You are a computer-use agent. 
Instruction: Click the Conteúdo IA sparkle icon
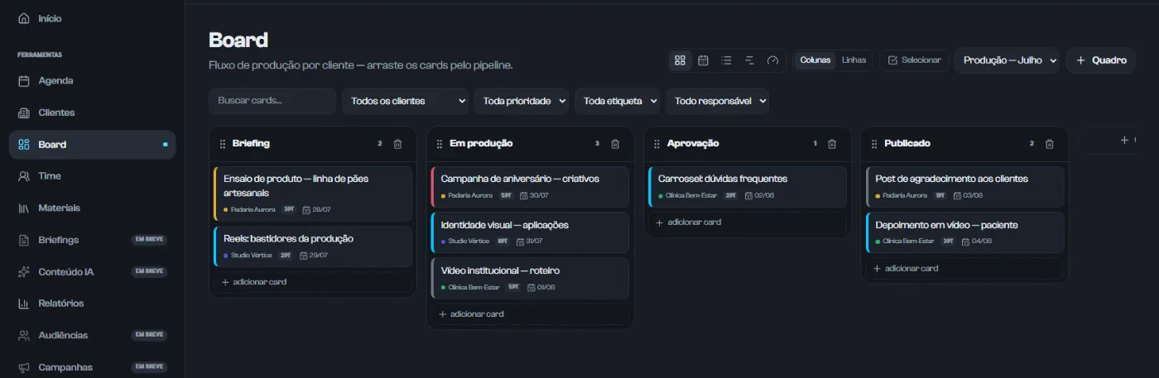click(x=24, y=271)
